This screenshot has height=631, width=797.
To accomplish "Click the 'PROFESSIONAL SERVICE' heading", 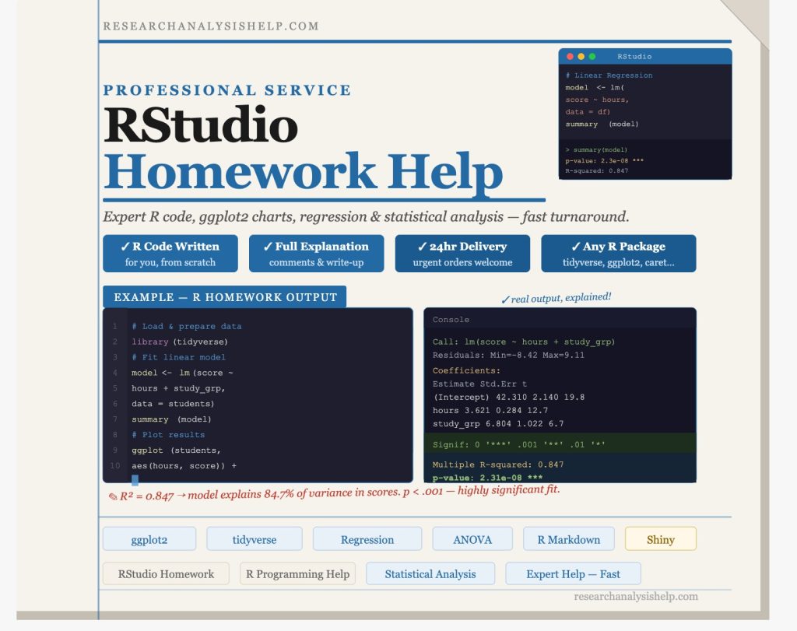I will [227, 90].
